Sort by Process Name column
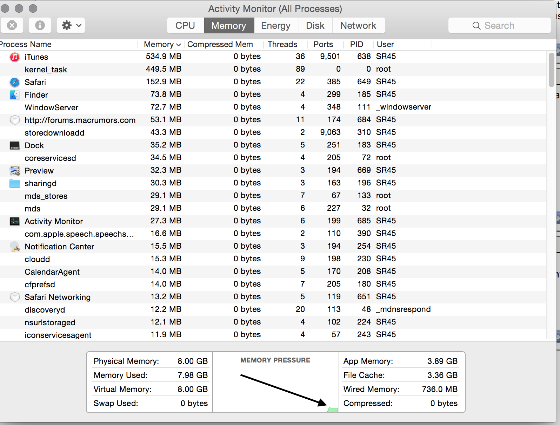Viewport: 560px width, 425px height. coord(68,44)
